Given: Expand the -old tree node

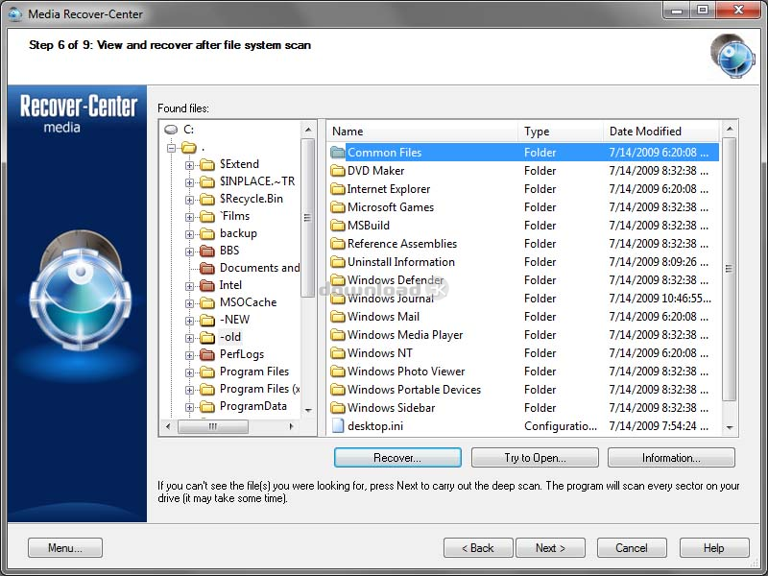Looking at the screenshot, I should [x=189, y=338].
